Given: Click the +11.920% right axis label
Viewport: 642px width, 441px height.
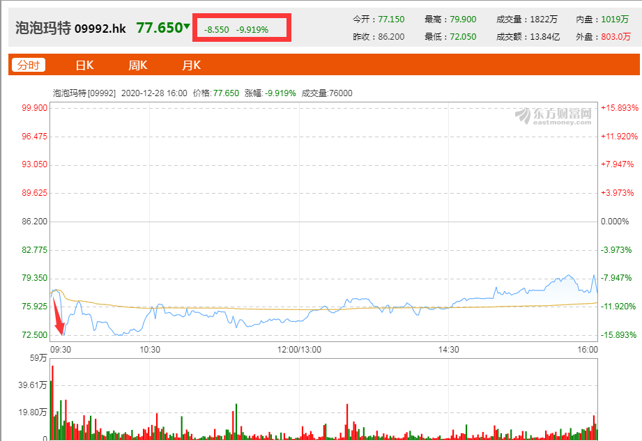Looking at the screenshot, I should pyautogui.click(x=619, y=137).
